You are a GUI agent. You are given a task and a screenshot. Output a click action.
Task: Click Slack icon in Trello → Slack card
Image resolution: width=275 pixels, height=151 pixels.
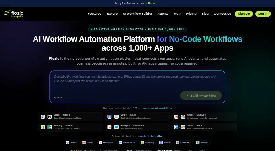183,127
